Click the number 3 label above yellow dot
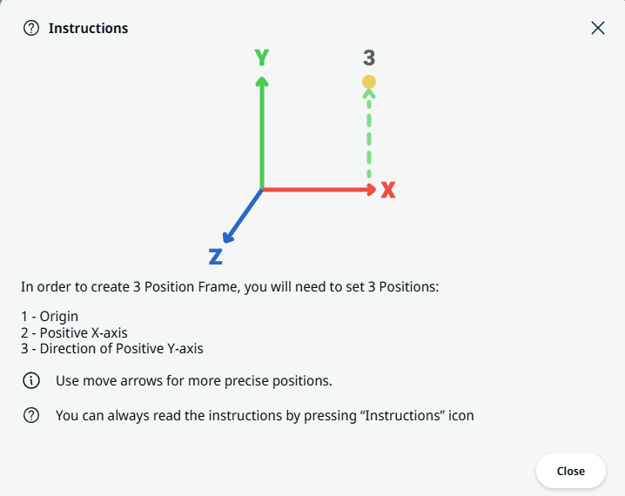This screenshot has width=625, height=496. point(369,57)
